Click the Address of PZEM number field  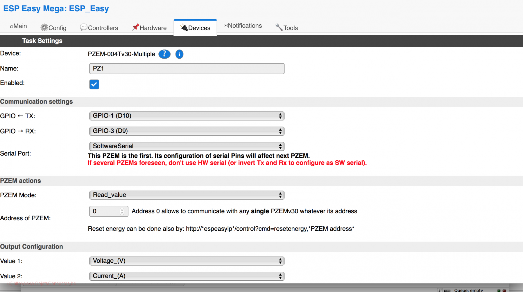(109, 211)
